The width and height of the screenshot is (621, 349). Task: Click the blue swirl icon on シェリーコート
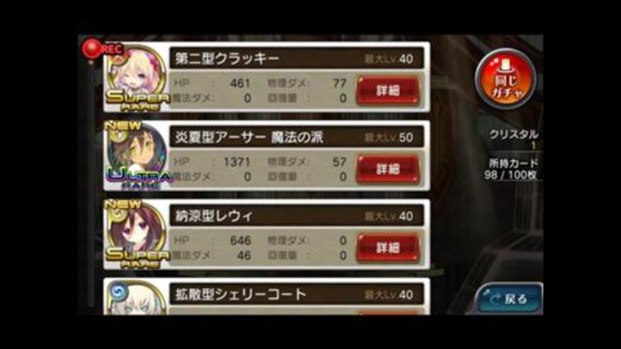pos(118,291)
